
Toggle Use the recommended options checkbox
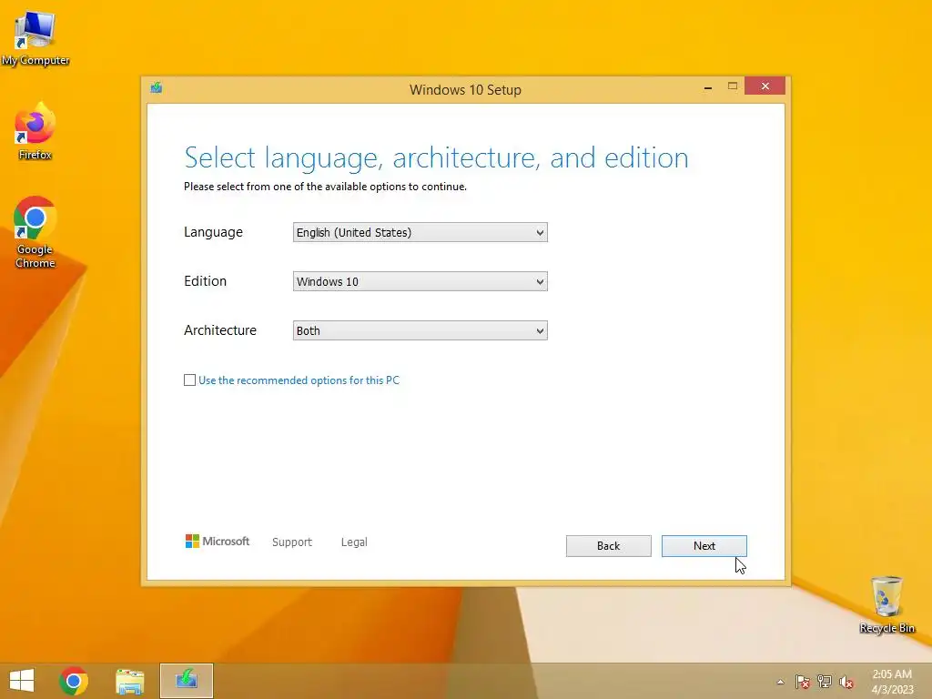click(x=189, y=380)
